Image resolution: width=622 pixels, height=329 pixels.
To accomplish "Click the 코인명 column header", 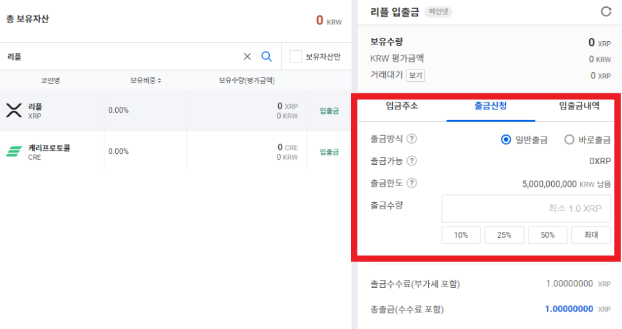I will pyautogui.click(x=50, y=80).
